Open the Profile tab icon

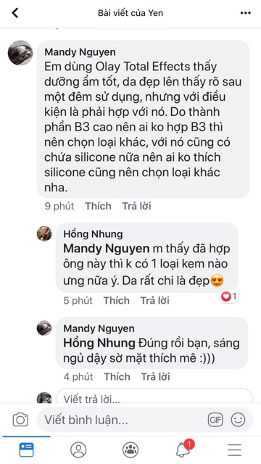[78, 449]
